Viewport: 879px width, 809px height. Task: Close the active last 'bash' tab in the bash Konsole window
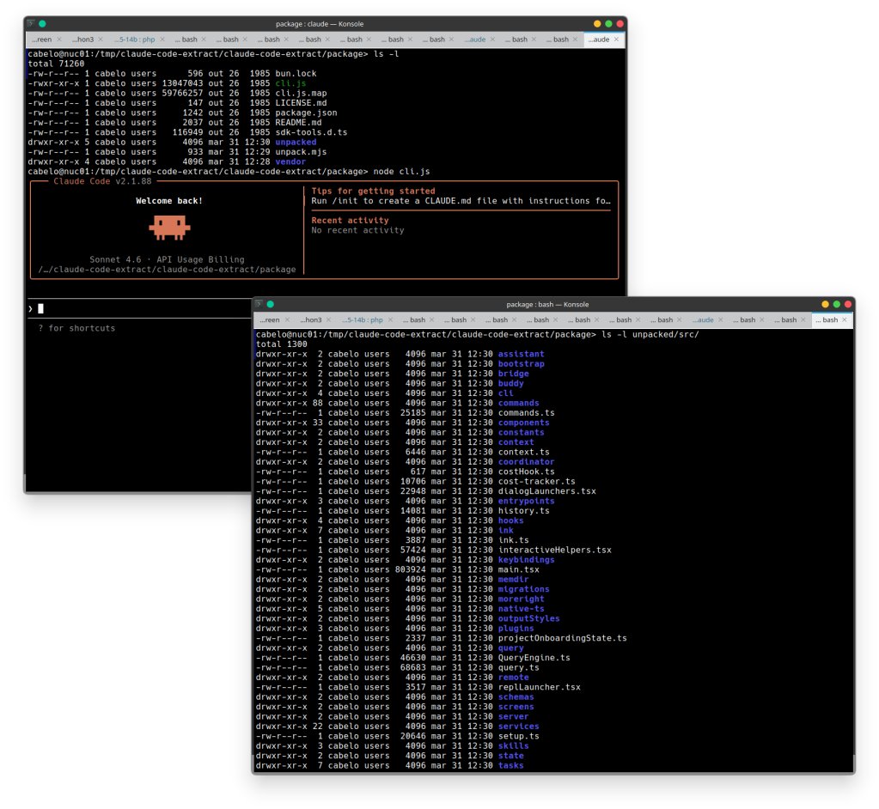845,319
